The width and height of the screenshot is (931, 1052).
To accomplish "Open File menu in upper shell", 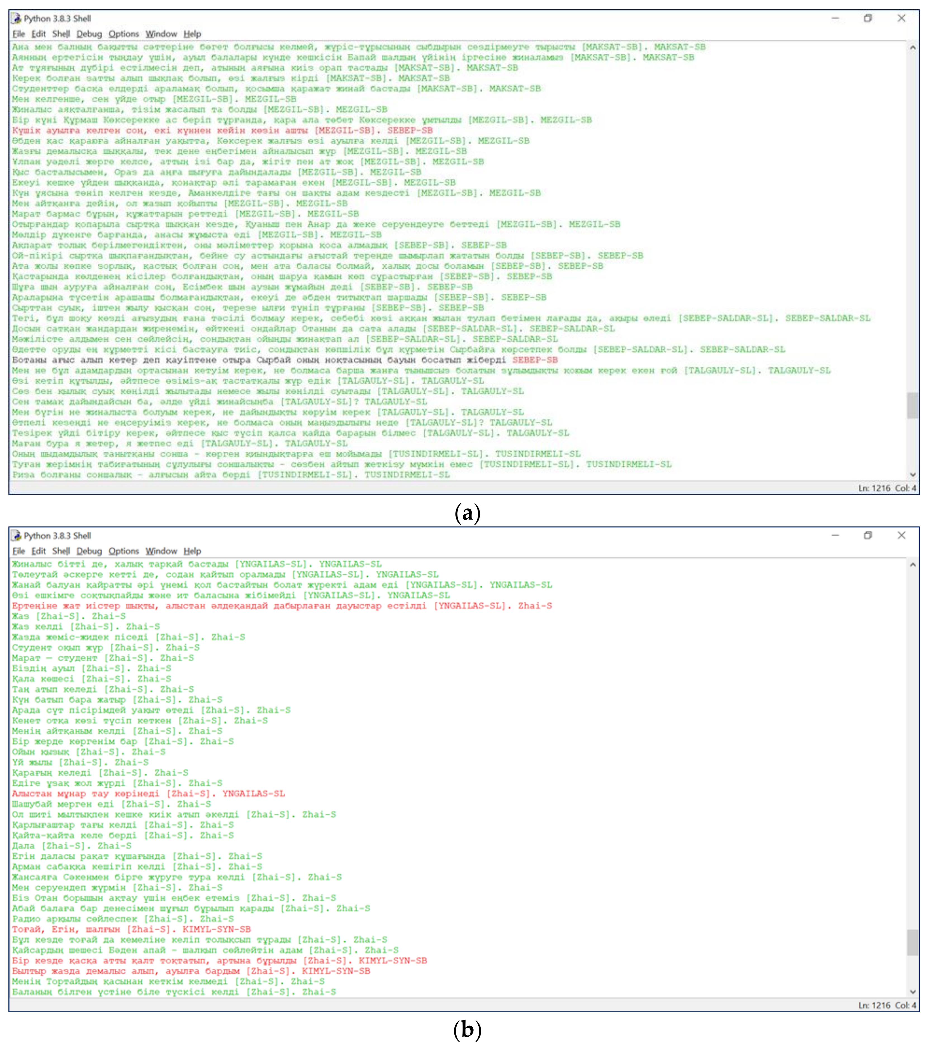I will (x=18, y=34).
